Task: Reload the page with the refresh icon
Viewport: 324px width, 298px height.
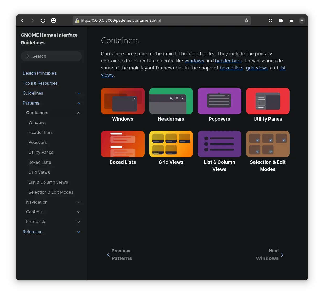Action: (43, 20)
